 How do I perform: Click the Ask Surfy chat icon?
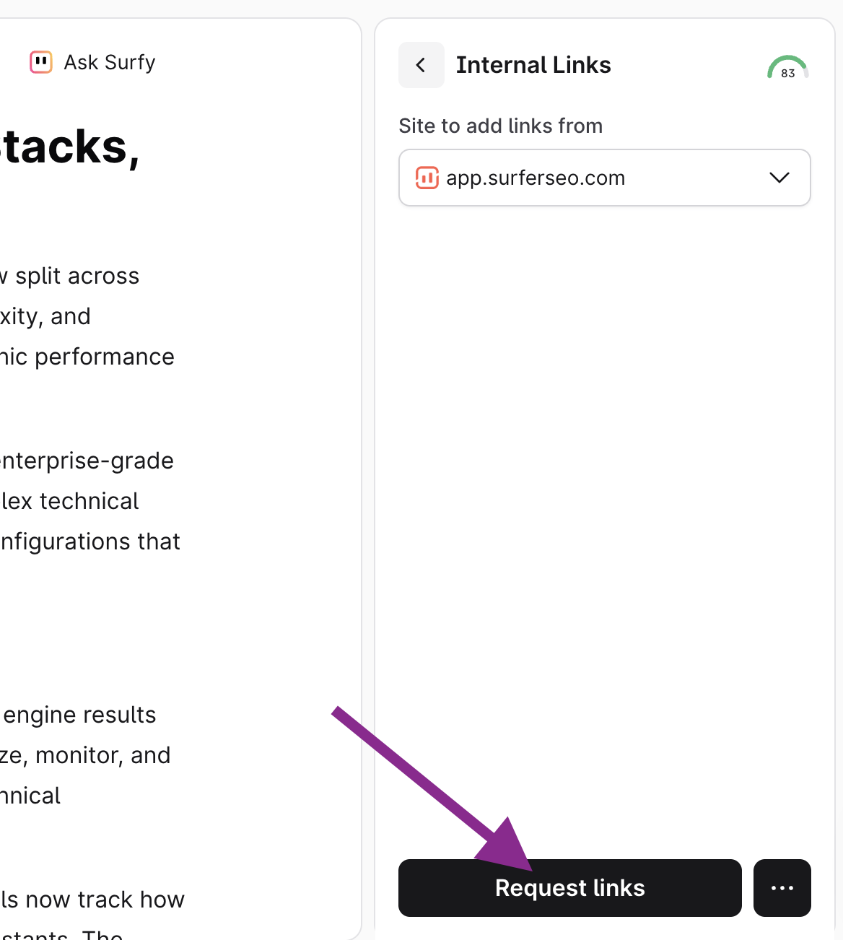point(41,62)
